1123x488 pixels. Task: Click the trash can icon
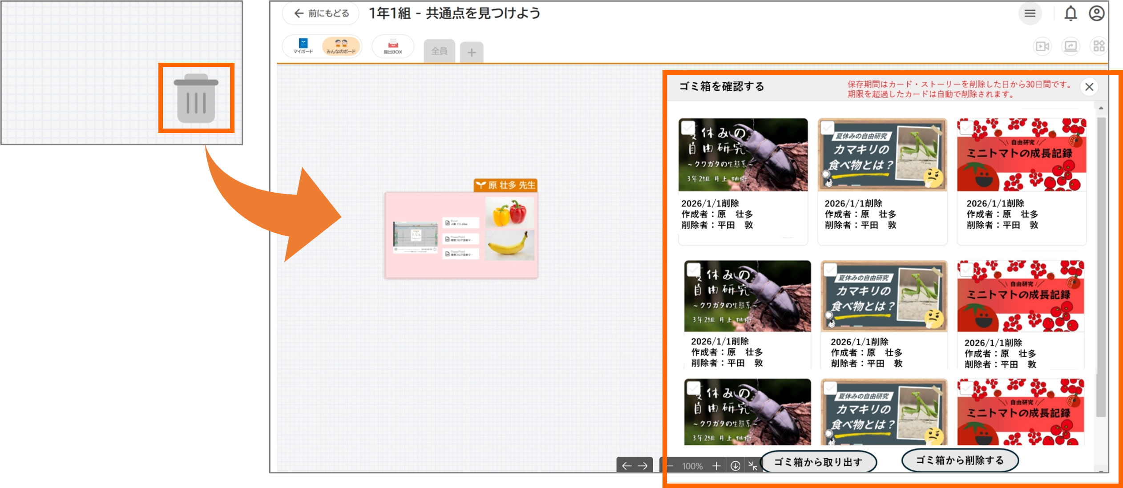pyautogui.click(x=196, y=98)
